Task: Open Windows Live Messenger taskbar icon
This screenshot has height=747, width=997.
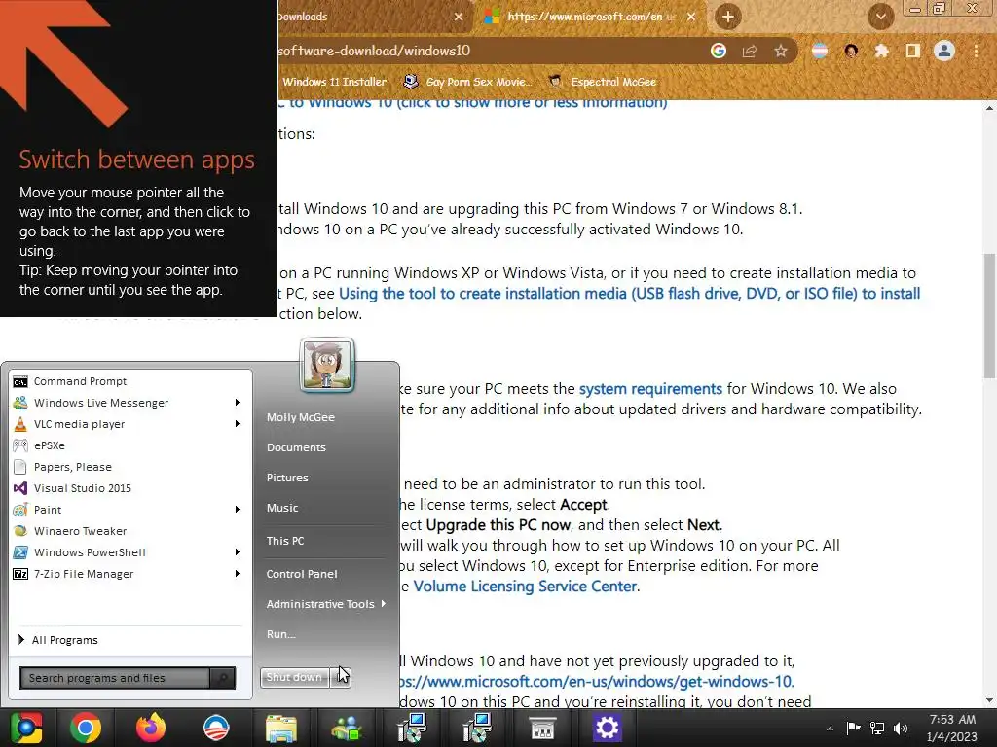Action: [x=347, y=728]
